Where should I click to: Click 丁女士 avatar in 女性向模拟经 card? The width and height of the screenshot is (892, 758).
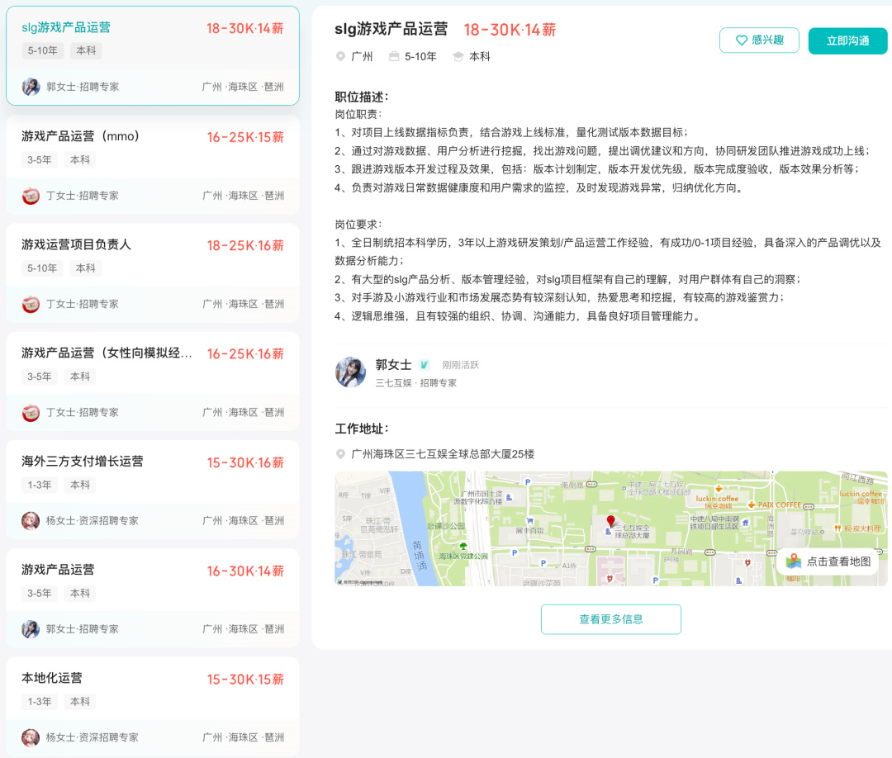(x=31, y=412)
